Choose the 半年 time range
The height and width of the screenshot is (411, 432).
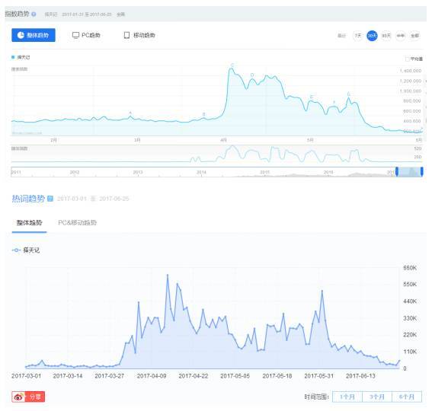tap(400, 36)
